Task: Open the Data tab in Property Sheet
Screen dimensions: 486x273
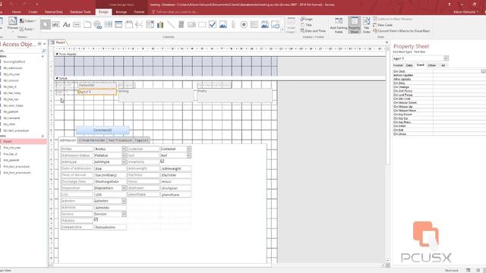Action: (x=409, y=65)
